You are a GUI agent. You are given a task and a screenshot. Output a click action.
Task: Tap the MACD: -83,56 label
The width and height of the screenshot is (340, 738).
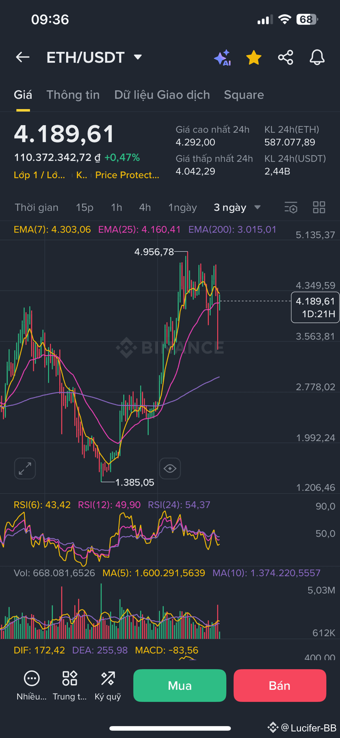coord(167,650)
